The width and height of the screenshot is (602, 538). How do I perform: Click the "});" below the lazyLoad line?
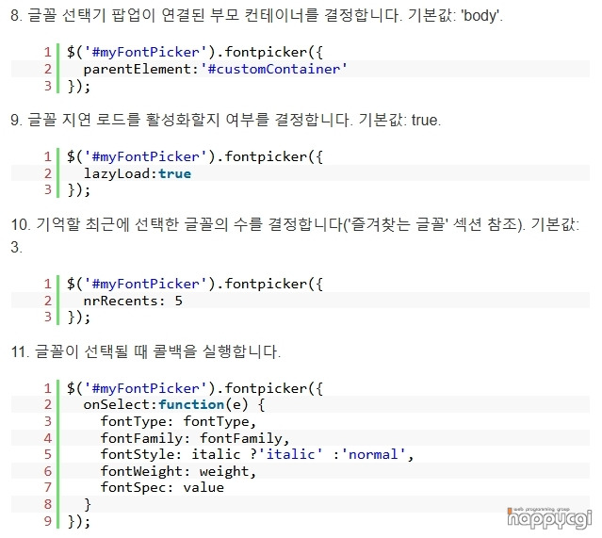coord(79,189)
